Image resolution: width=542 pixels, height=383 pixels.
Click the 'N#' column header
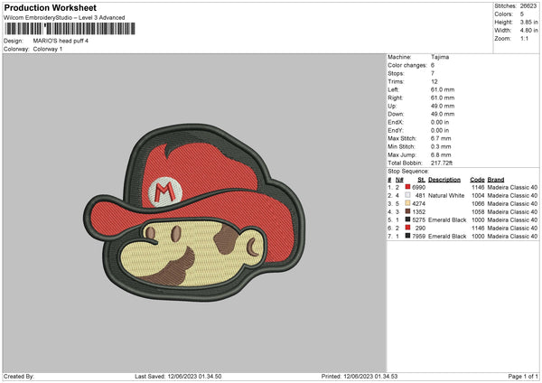(x=399, y=180)
